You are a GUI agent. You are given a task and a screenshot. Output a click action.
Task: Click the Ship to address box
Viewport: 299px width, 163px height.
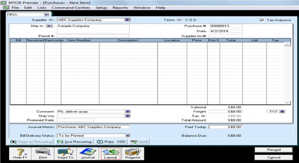tap(93, 29)
